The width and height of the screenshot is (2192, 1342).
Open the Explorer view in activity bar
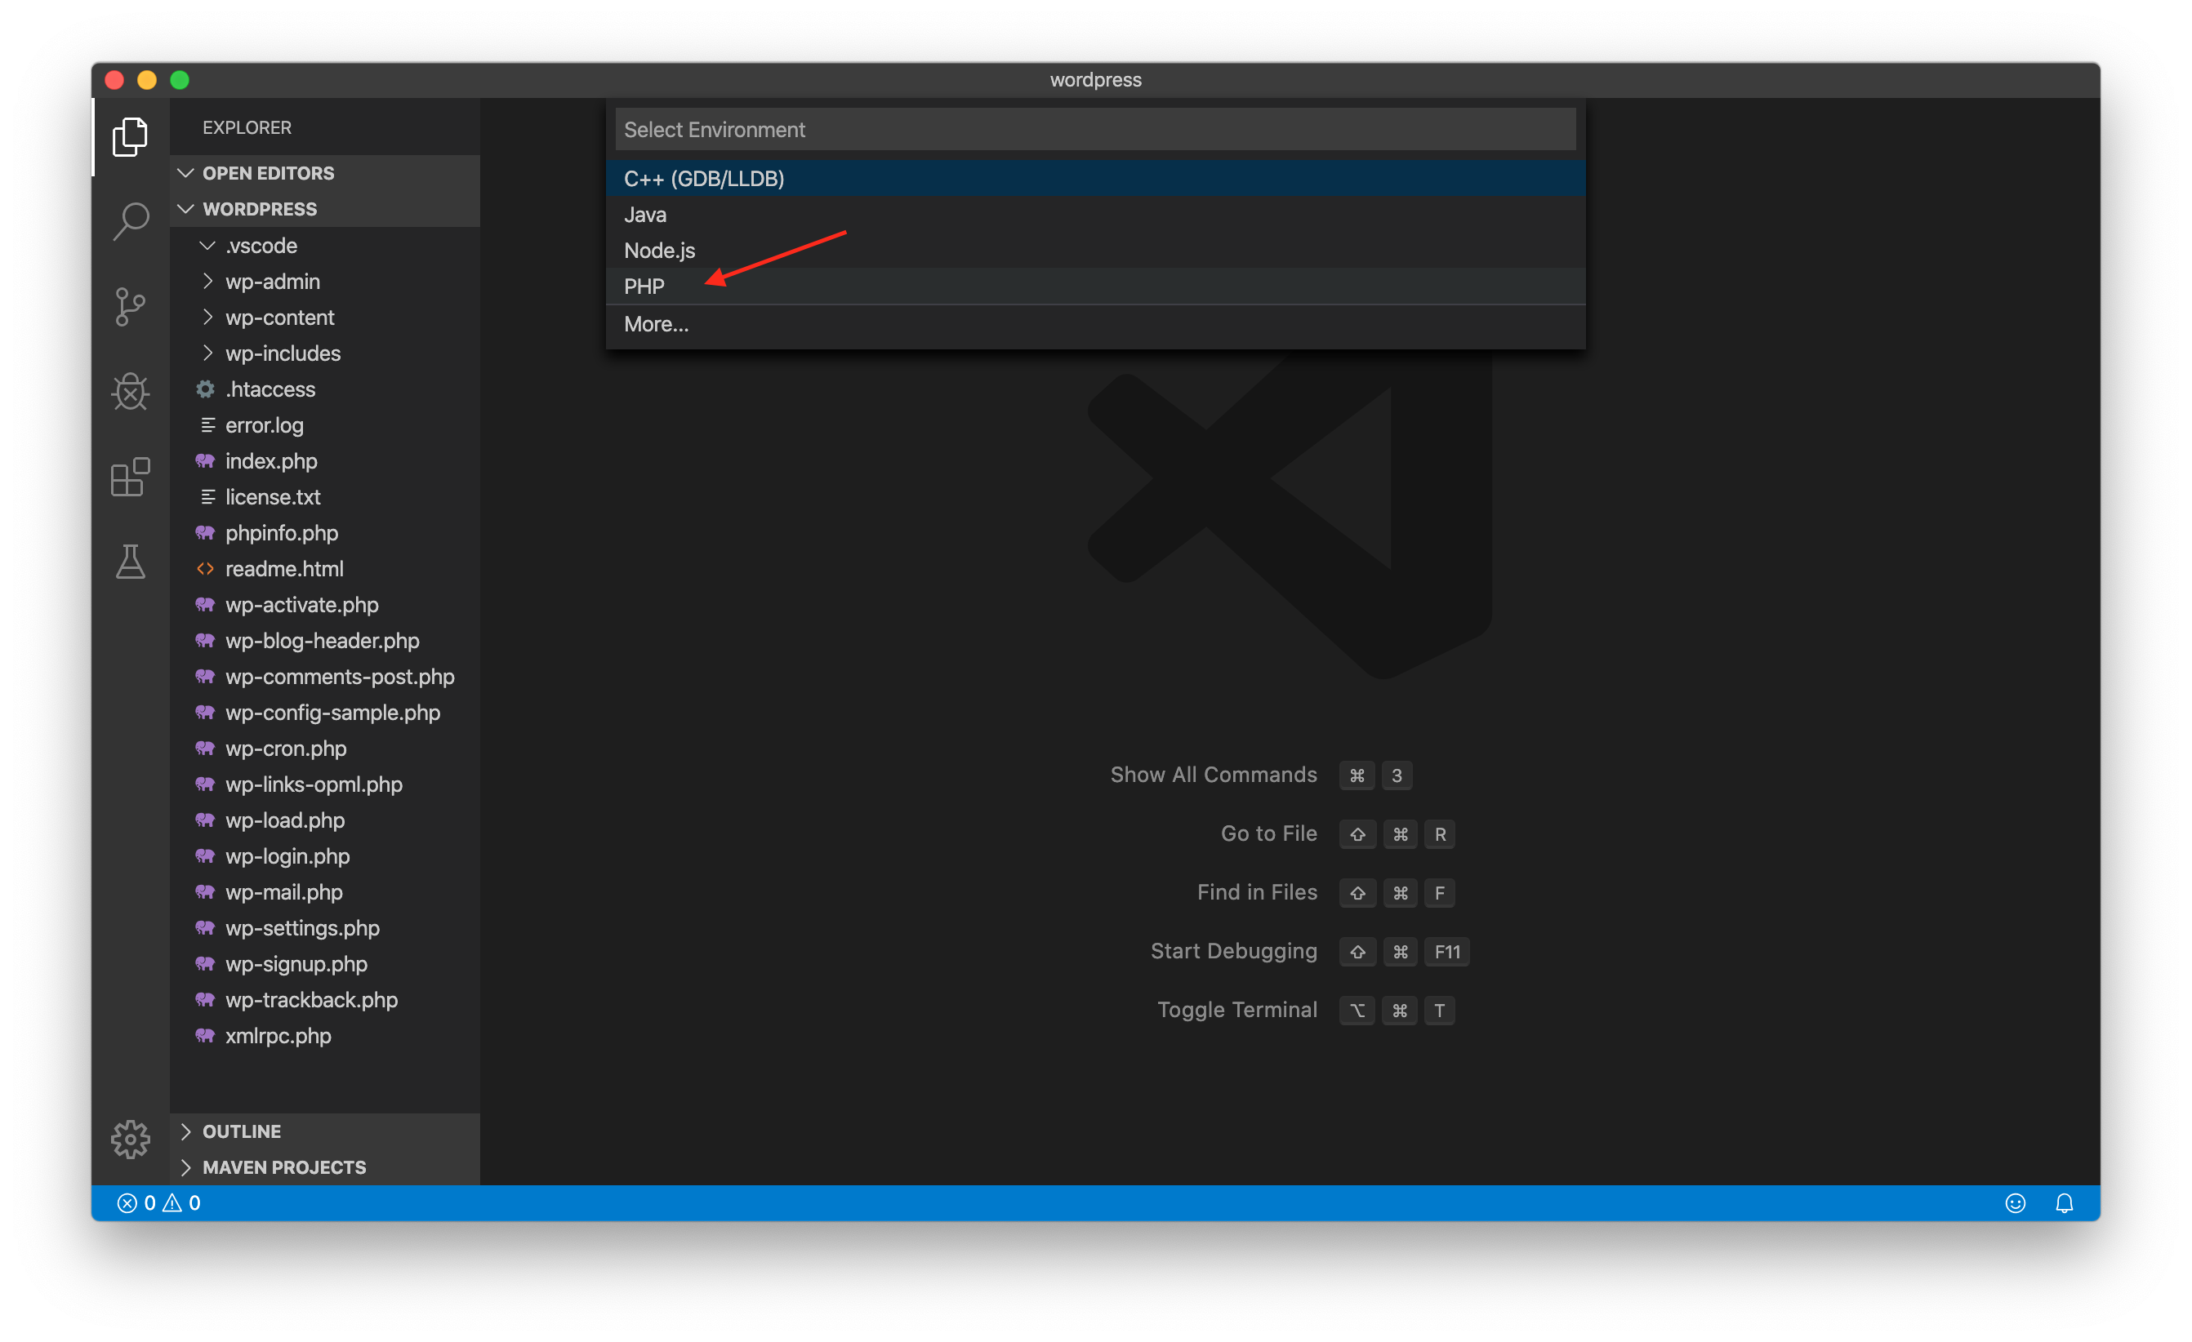(130, 136)
